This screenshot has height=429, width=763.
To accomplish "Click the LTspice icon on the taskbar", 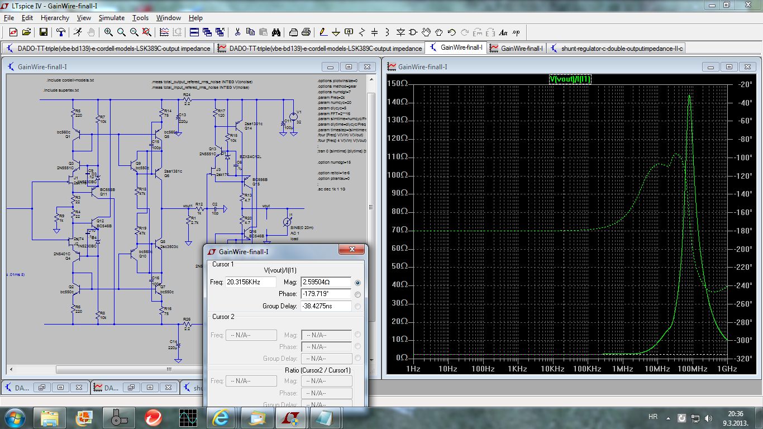I will click(291, 417).
